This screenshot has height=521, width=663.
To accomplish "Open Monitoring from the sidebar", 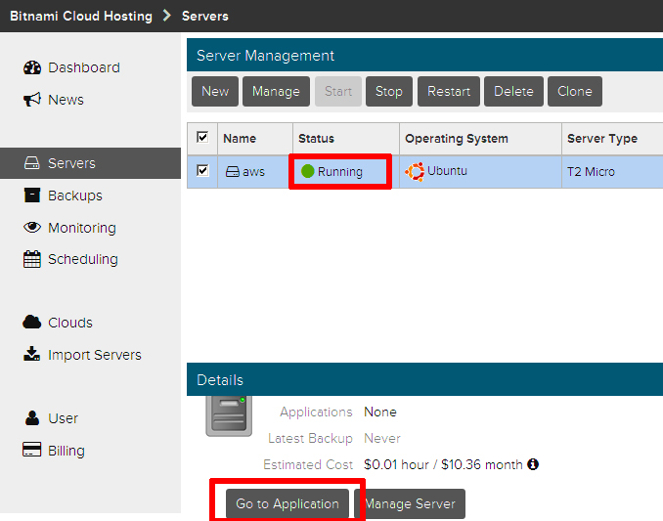I will 82,228.
